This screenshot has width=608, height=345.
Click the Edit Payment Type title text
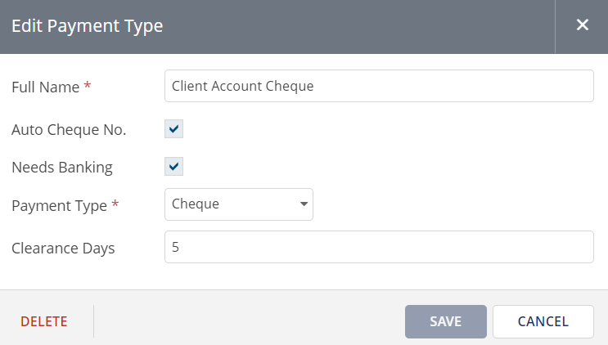(87, 26)
